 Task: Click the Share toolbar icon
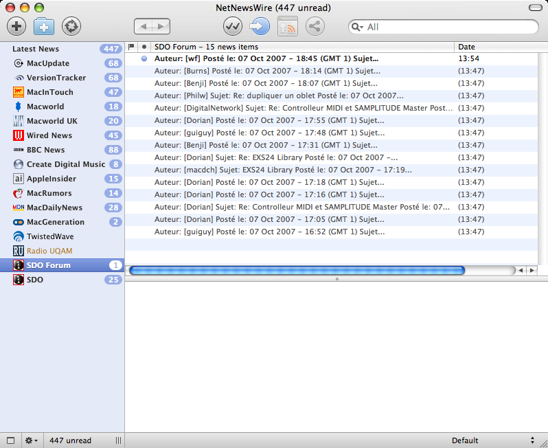[315, 26]
